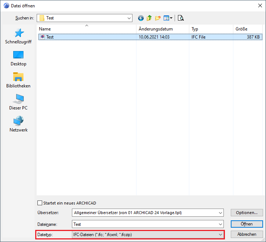The width and height of the screenshot is (266, 242).
Task: Open Desktop location in the sidebar
Action: click(18, 59)
